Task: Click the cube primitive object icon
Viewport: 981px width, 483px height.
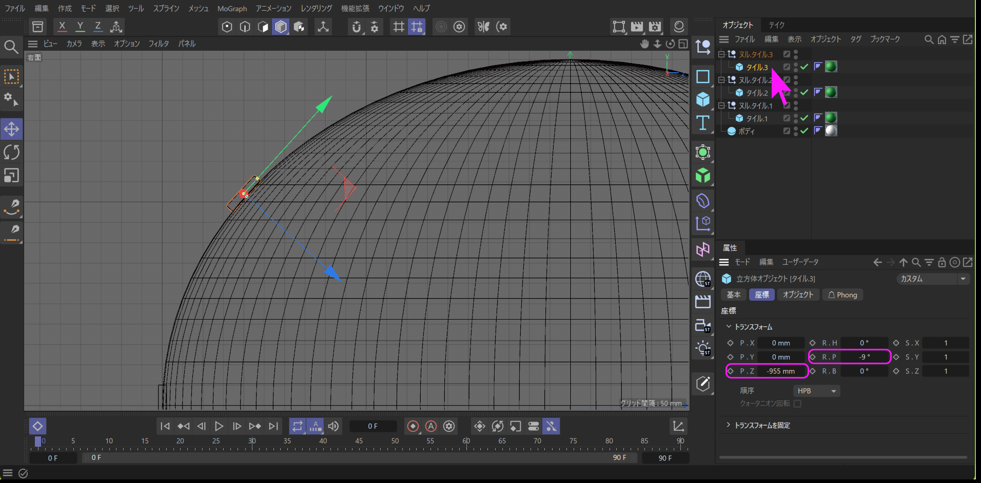Action: click(x=702, y=99)
